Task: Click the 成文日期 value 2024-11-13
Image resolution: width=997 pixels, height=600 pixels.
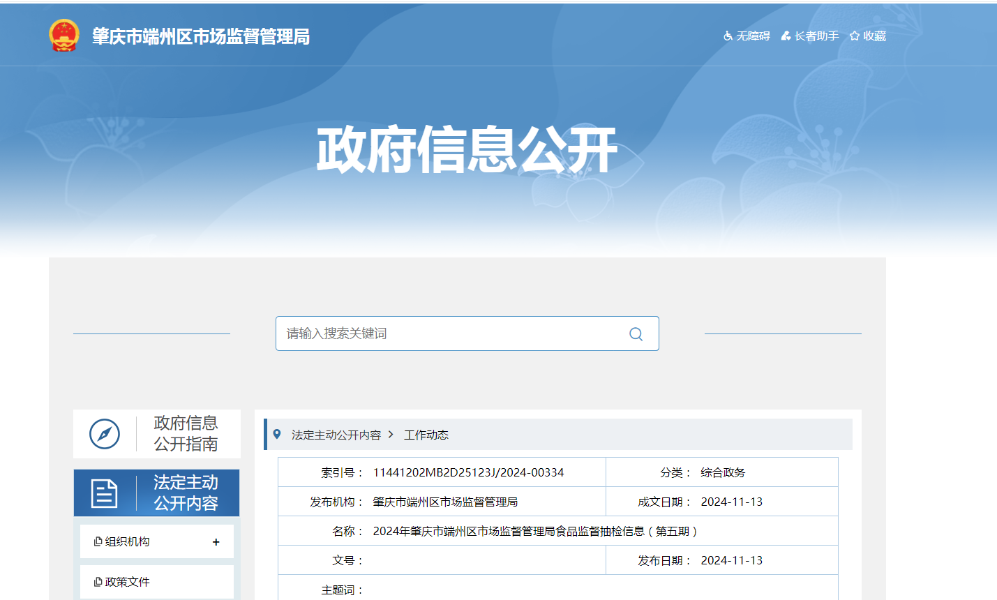Action: pos(732,502)
